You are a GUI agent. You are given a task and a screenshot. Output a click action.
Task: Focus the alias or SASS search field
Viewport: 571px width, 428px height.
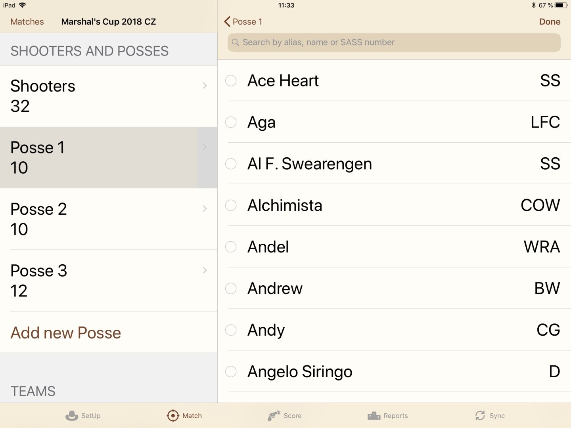tap(394, 42)
